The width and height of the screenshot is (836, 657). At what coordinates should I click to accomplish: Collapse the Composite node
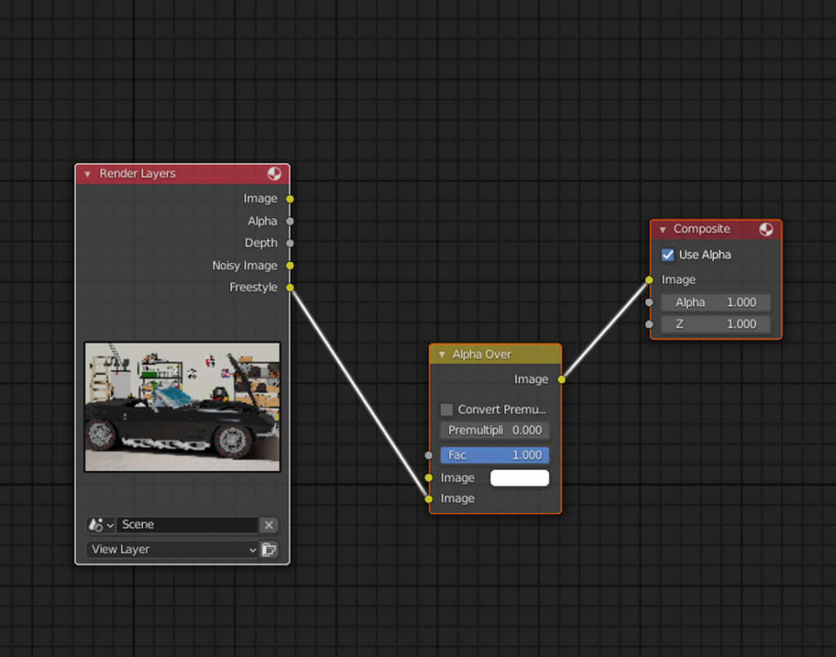tap(663, 229)
